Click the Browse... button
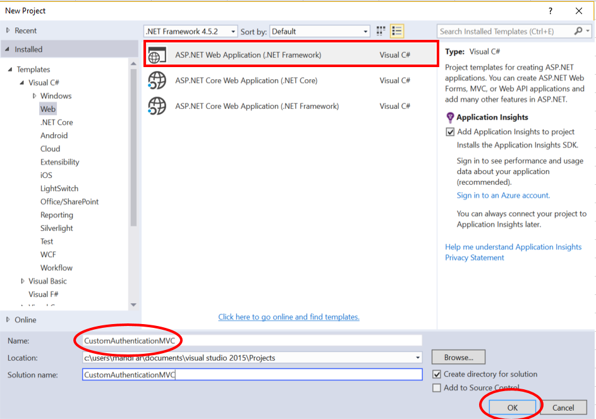Image resolution: width=596 pixels, height=419 pixels. pyautogui.click(x=458, y=358)
